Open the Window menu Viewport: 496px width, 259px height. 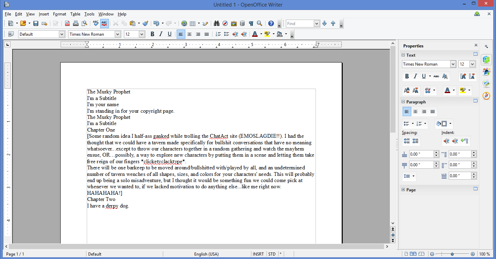106,14
